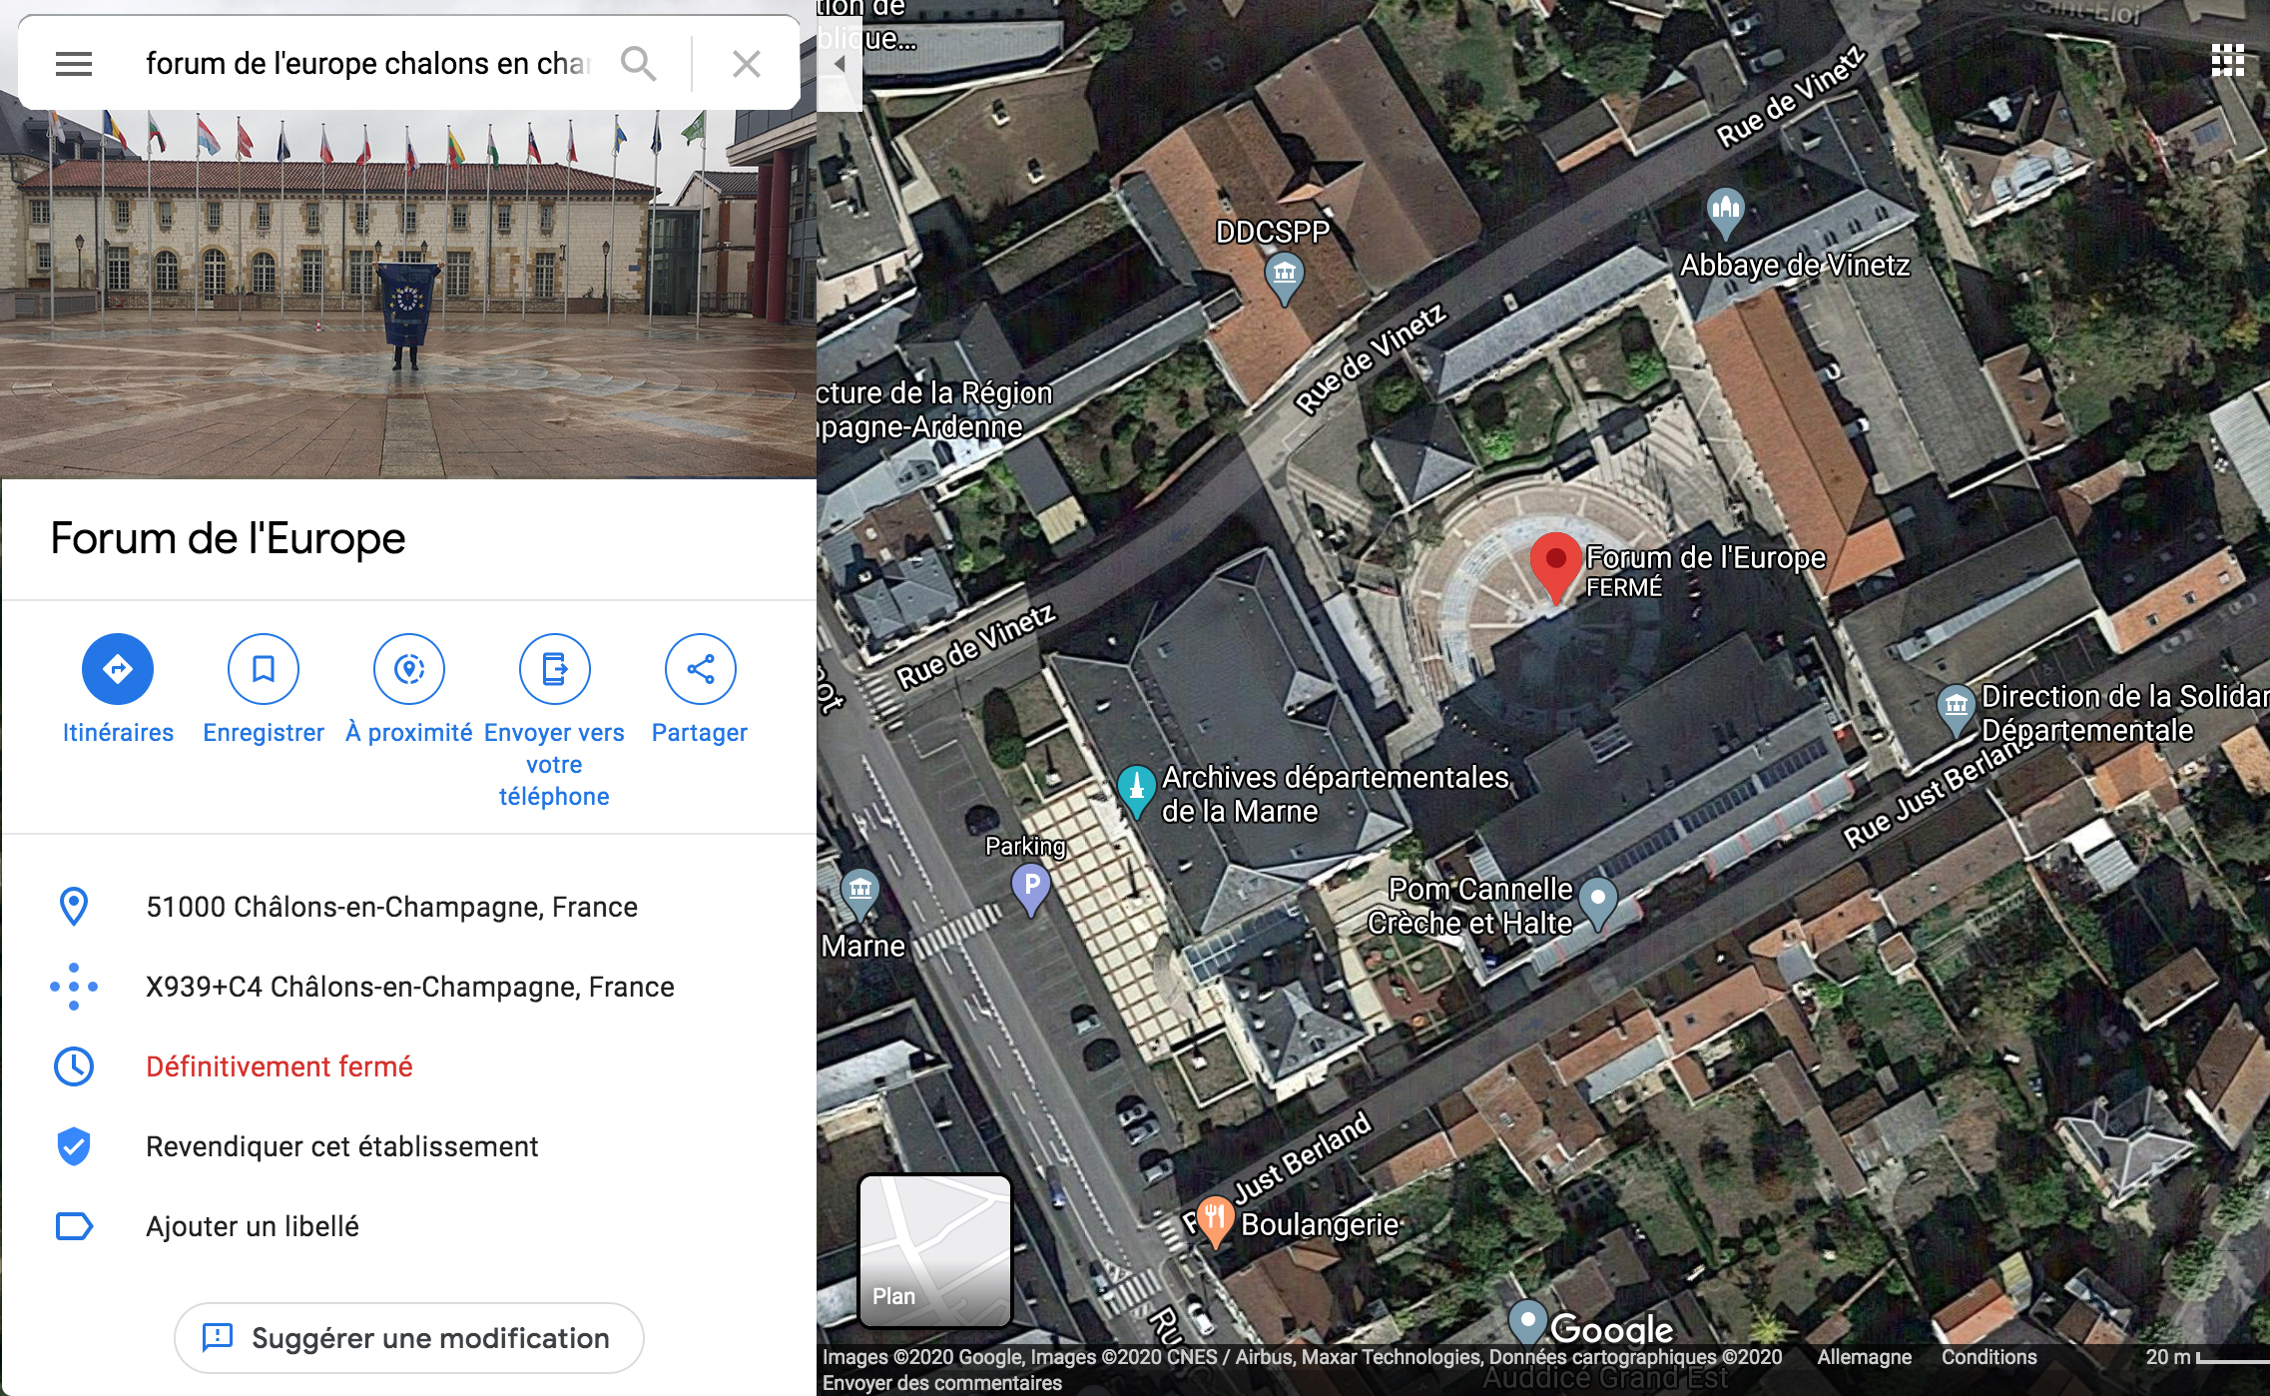
Task: Click the DDCSPP government building marker
Action: [1285, 277]
